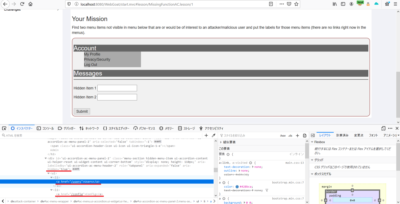
Task: Click the event badge after aria-hidden true
Action: click(x=76, y=169)
